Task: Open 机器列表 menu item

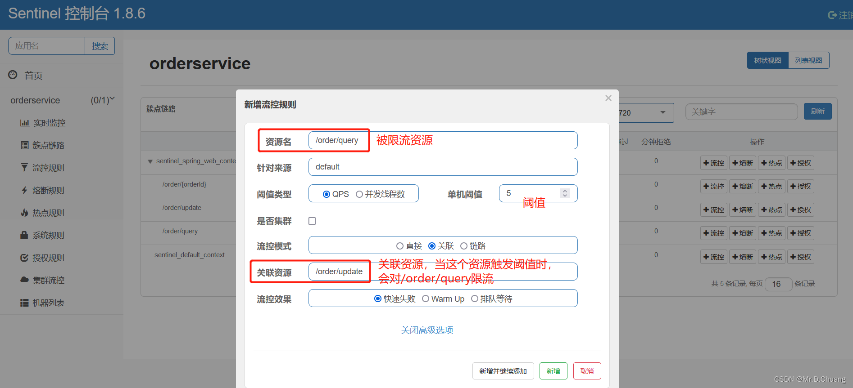Action: pyautogui.click(x=48, y=303)
